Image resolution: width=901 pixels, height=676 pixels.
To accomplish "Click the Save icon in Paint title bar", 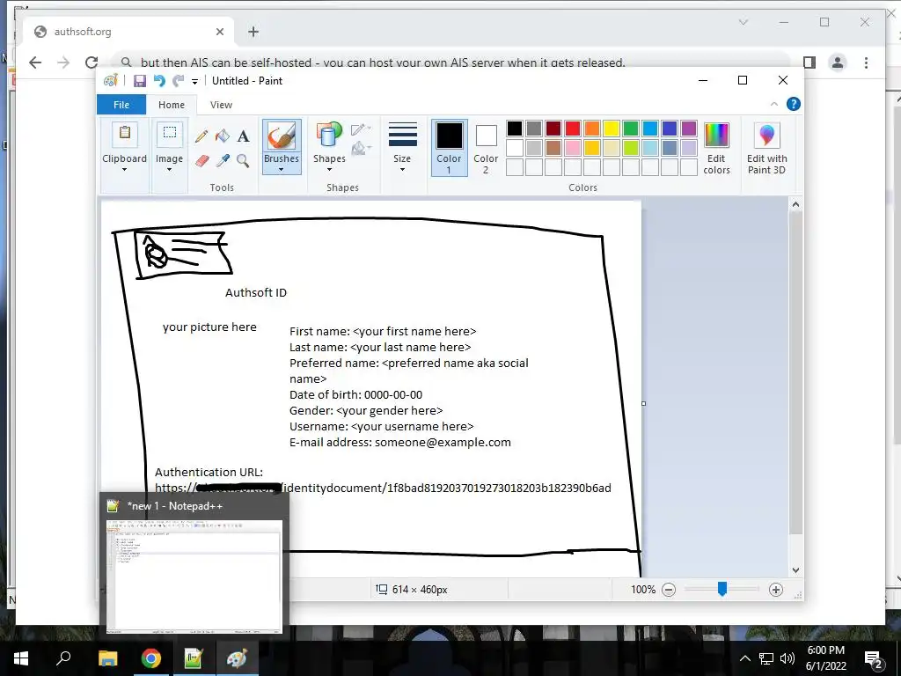I will coord(140,81).
